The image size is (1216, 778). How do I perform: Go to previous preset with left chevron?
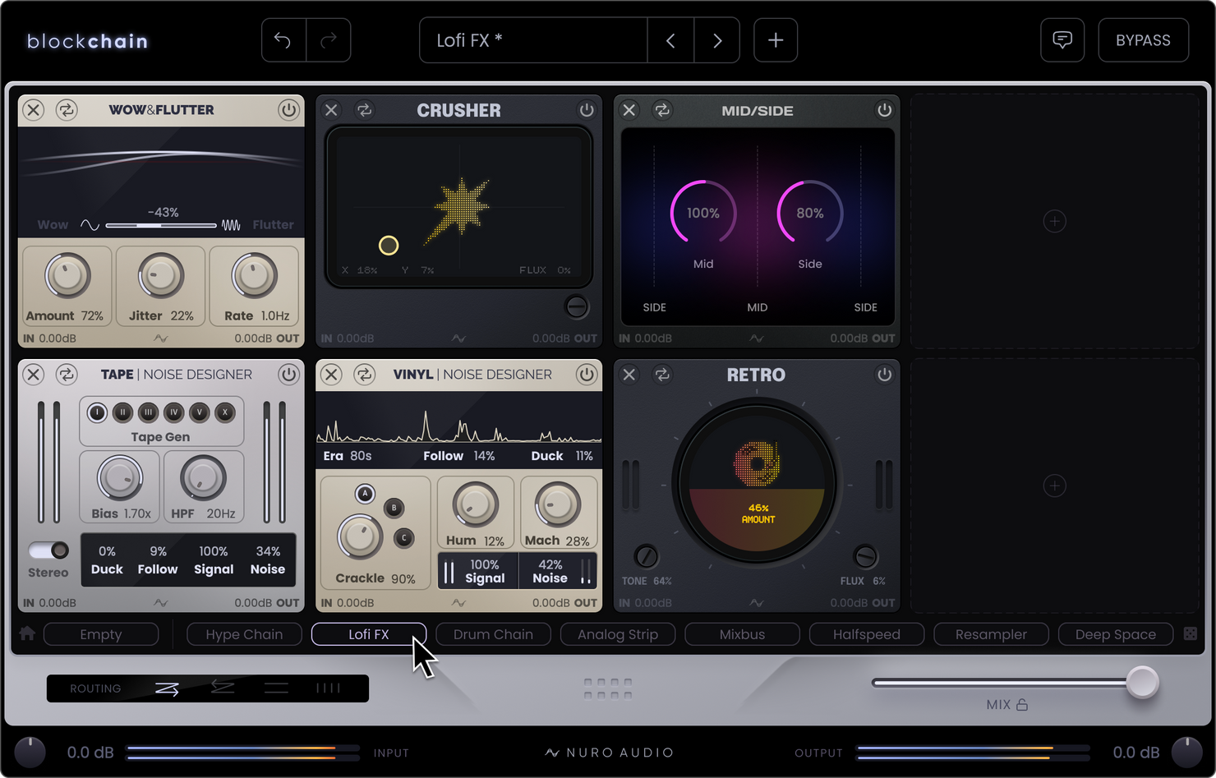(670, 40)
